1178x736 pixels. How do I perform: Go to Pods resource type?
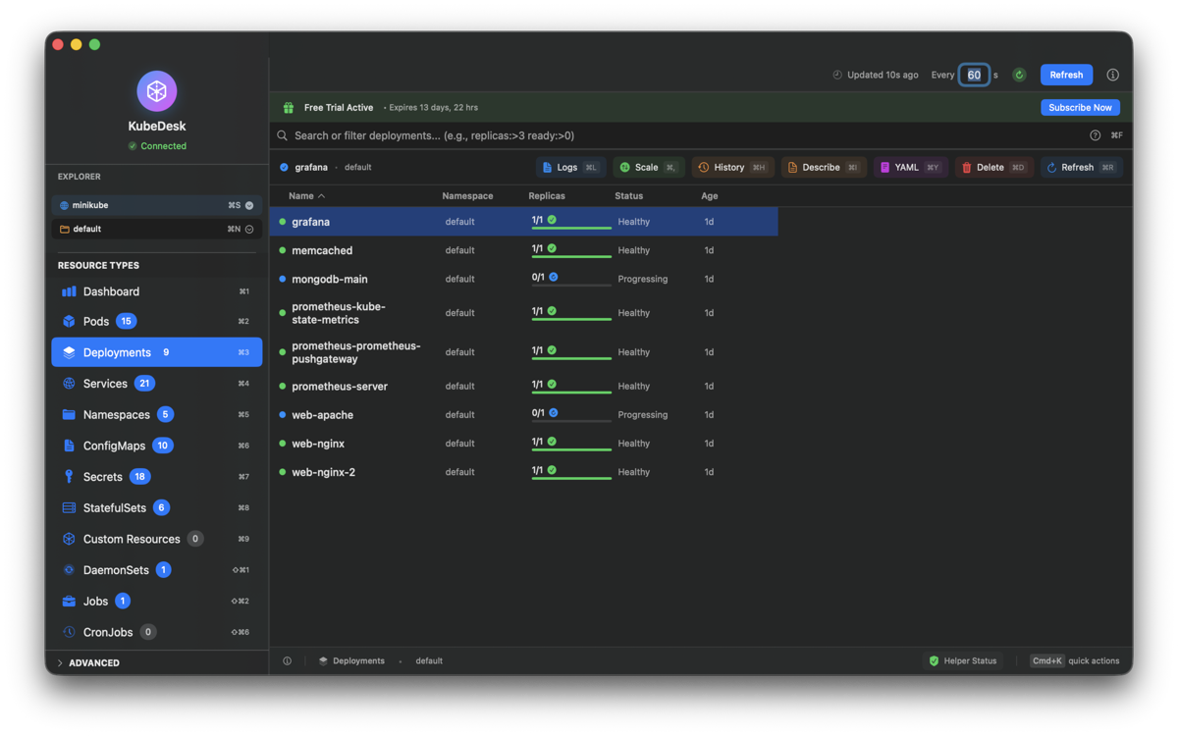click(x=96, y=321)
